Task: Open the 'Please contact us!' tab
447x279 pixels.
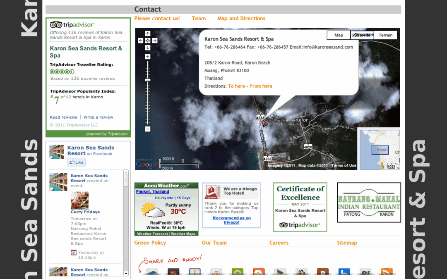Action: pos(157,19)
